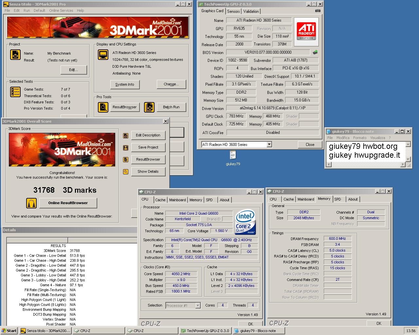Switch to TechPowerUp GPU-Z taskbar item
This screenshot has width=419, height=335.
coord(205,331)
